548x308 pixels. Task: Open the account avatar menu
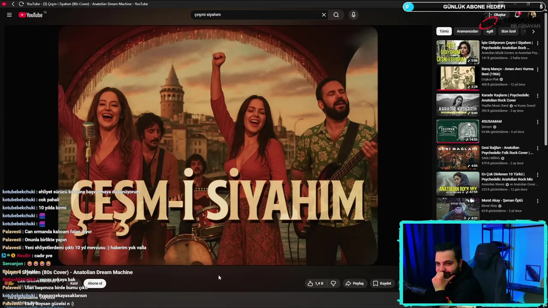click(x=532, y=15)
